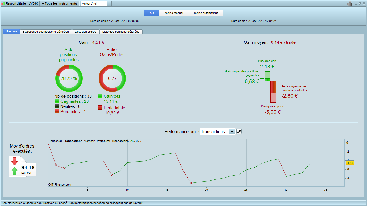Viewport: 367px width, 206px height.
Task: Click the green Gagnantes legend swatch
Action: pyautogui.click(x=57, y=101)
